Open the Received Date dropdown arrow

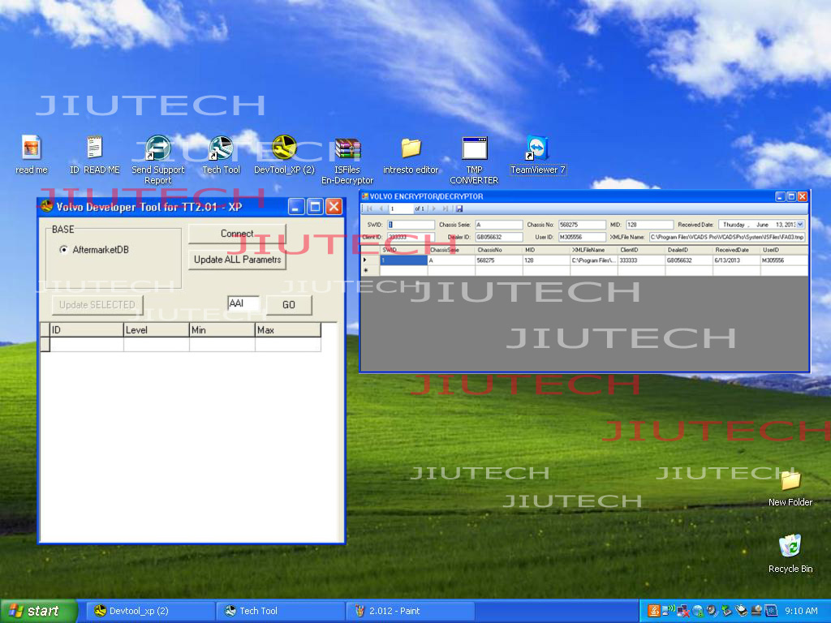pyautogui.click(x=800, y=225)
